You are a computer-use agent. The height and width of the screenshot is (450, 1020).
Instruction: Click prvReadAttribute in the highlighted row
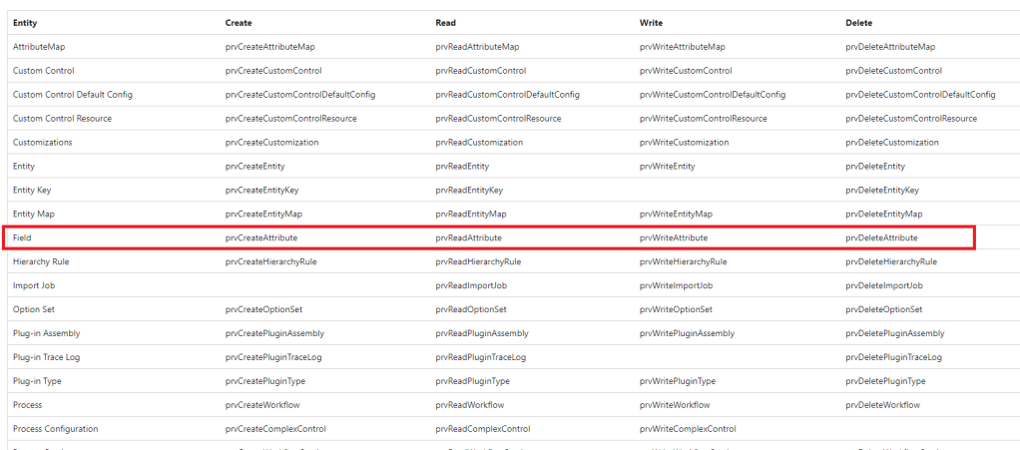click(x=468, y=237)
